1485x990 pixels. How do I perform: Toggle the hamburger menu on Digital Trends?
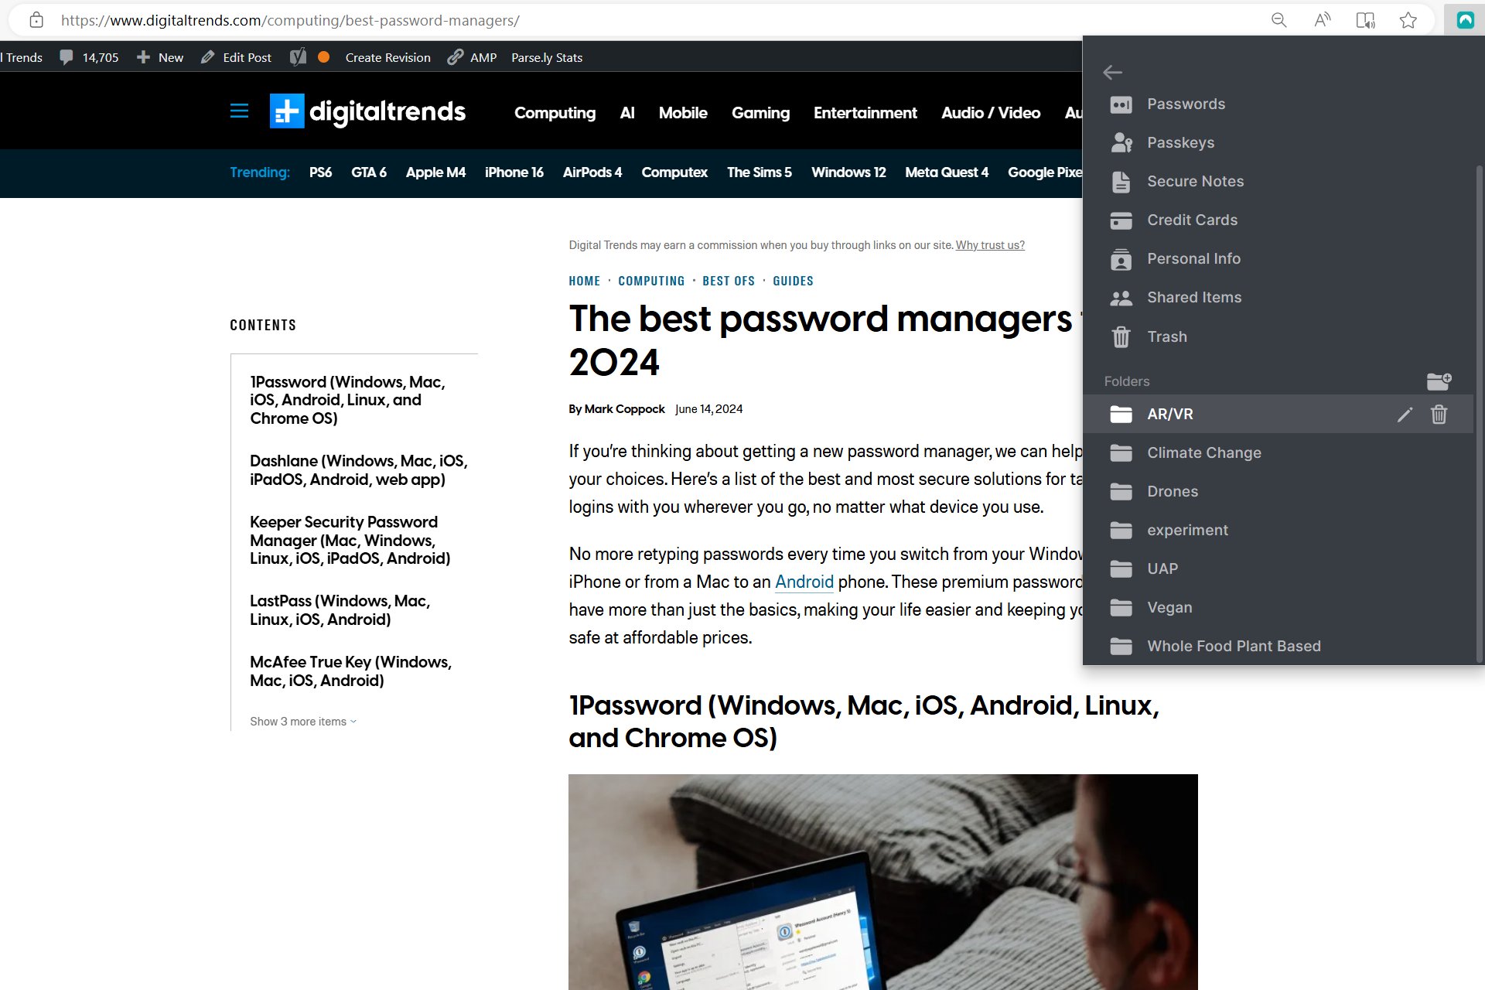coord(237,111)
